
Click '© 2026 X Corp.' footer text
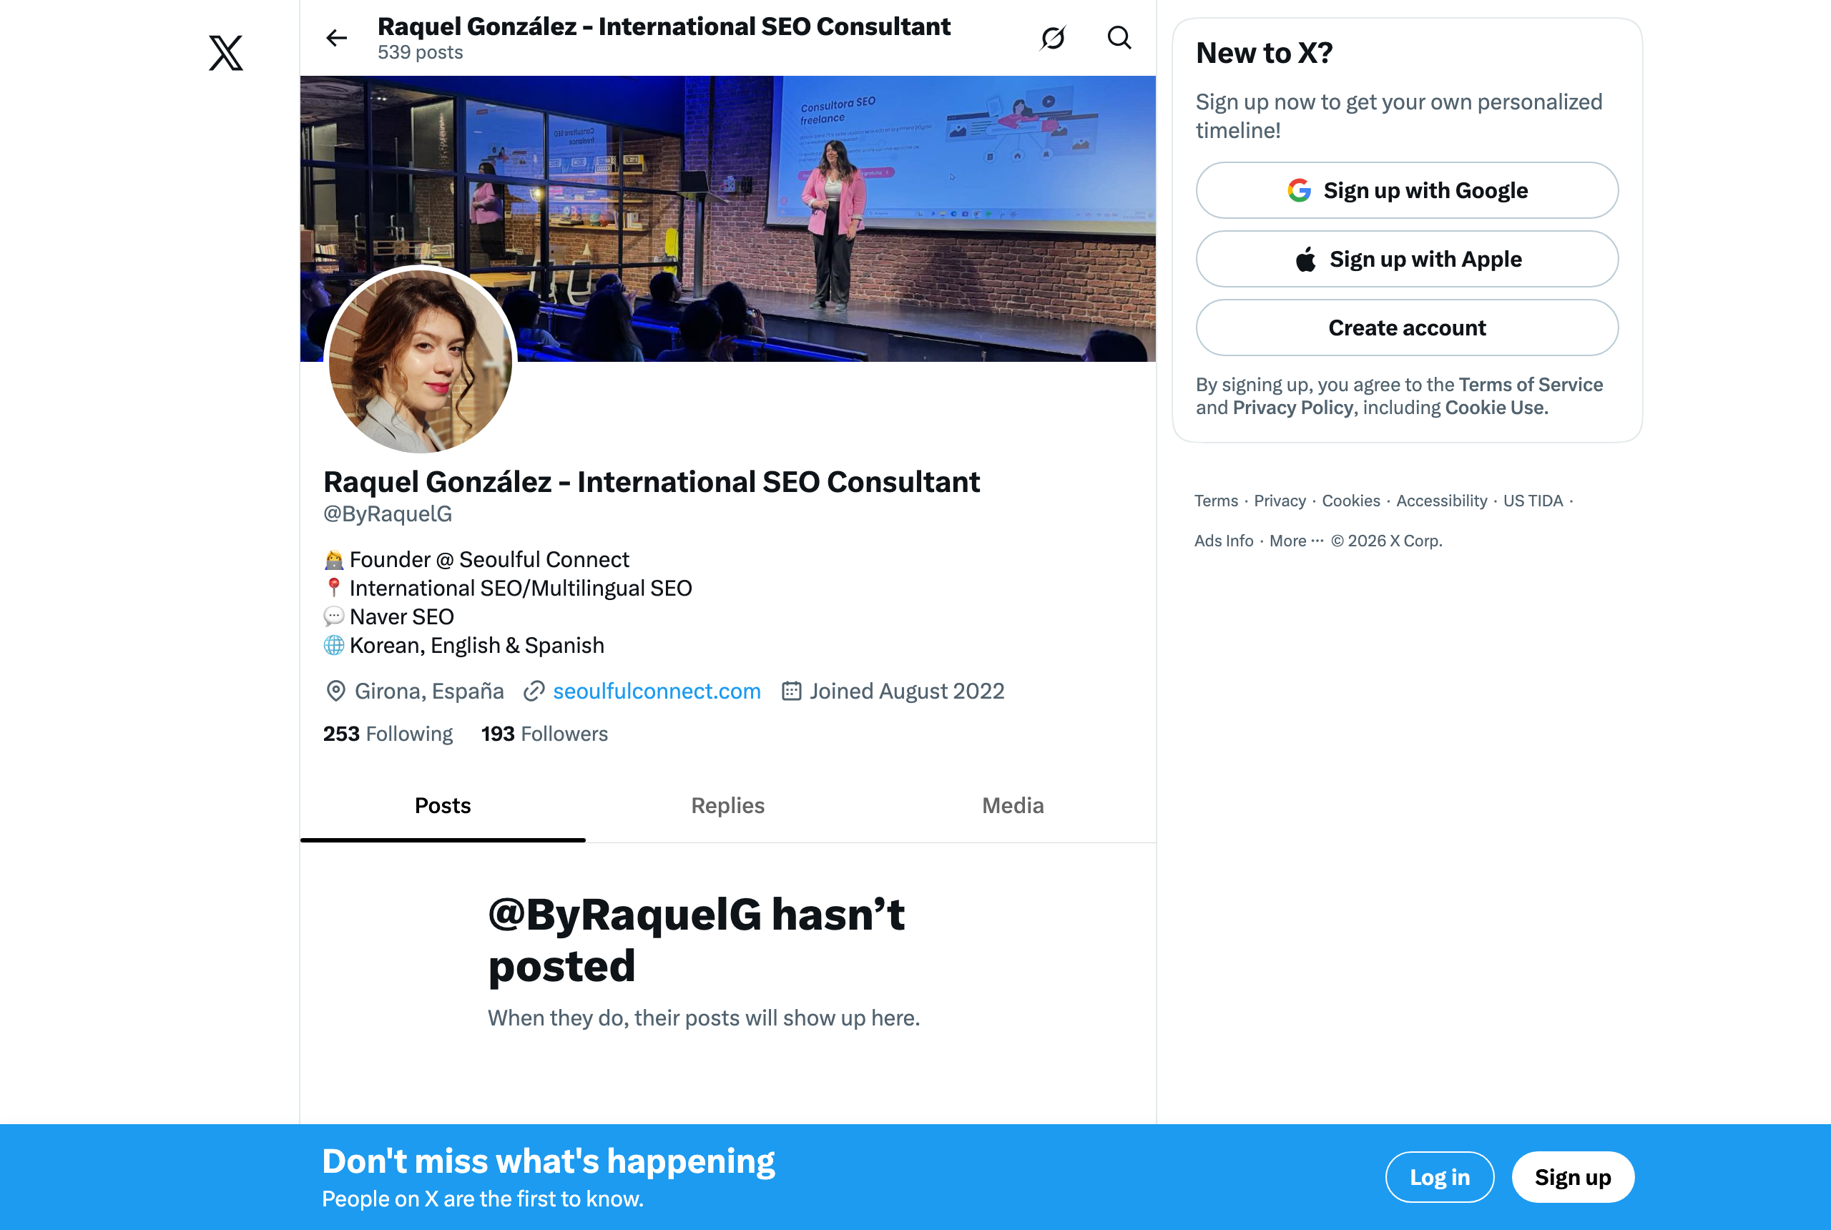click(1386, 541)
